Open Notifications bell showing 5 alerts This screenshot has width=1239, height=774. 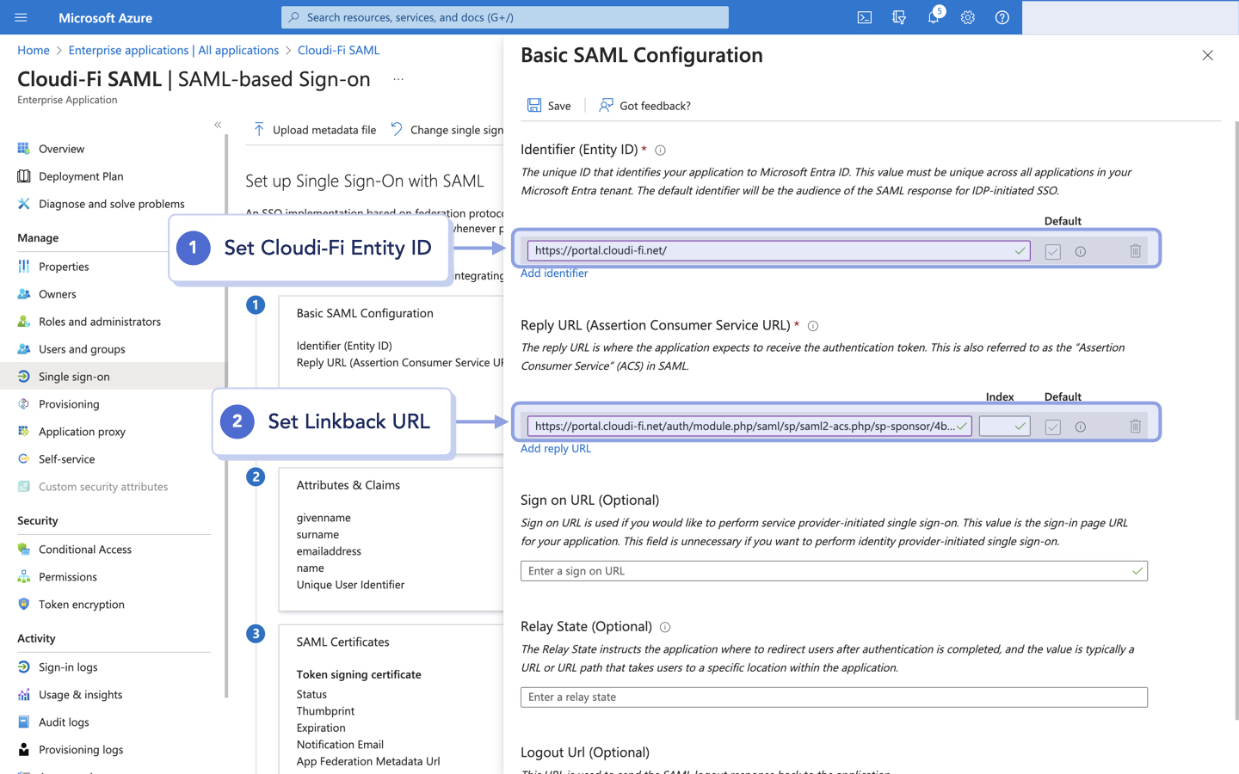(933, 17)
